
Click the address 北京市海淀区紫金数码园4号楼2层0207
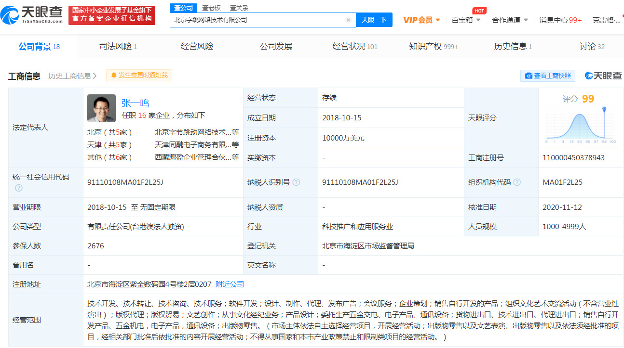click(149, 284)
